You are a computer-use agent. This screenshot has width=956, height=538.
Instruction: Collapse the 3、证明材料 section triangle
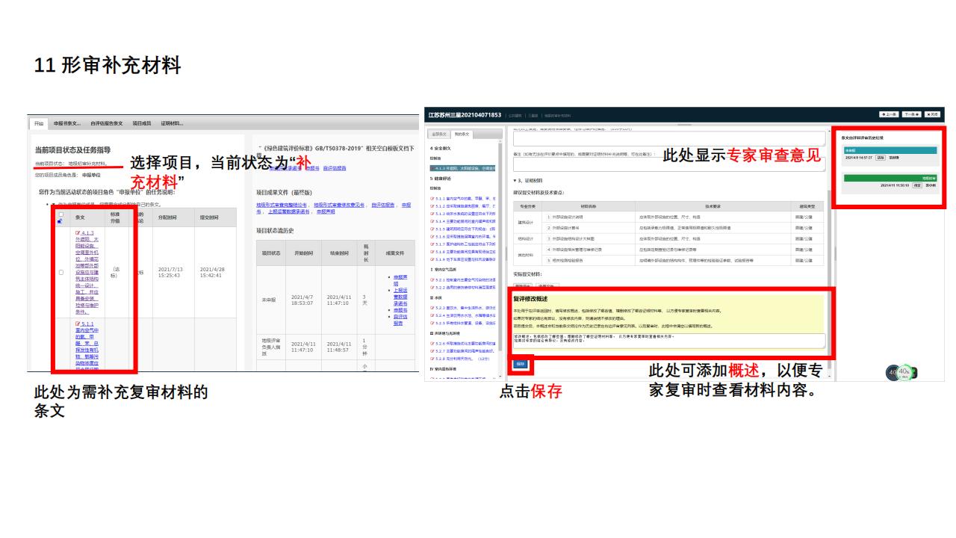[515, 180]
